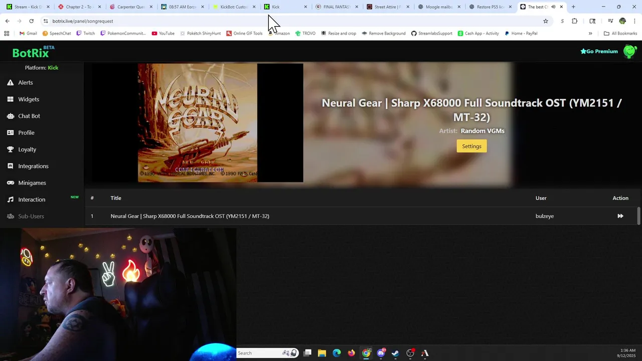
Task: Click the page vertical scrollbar
Action: (x=638, y=216)
